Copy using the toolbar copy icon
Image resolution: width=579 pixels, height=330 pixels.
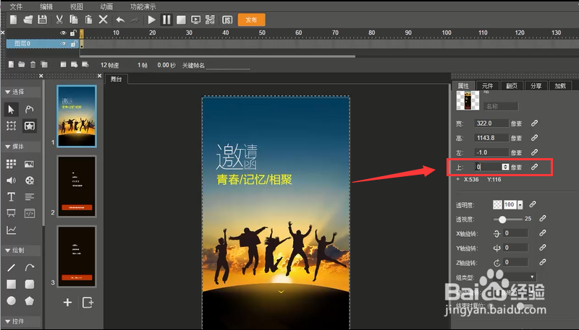coord(74,19)
